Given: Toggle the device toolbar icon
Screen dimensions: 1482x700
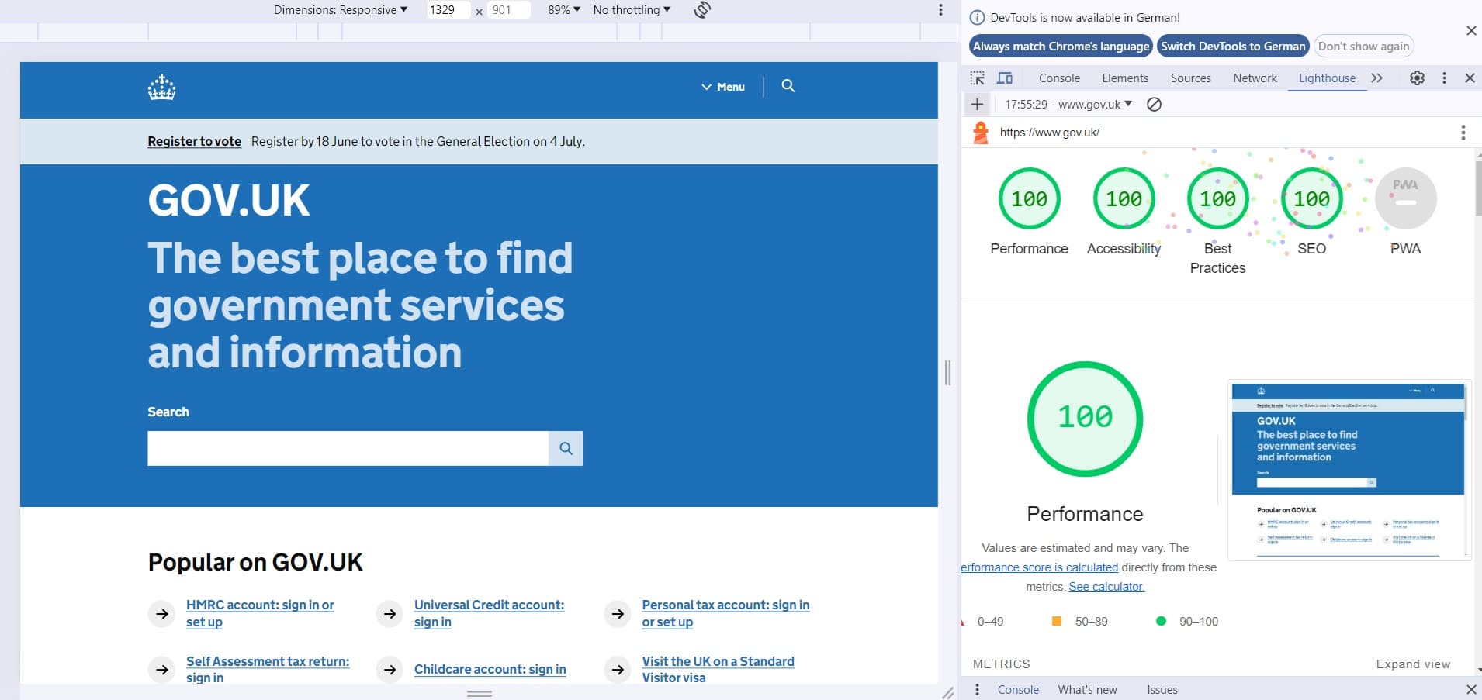Looking at the screenshot, I should (1005, 78).
